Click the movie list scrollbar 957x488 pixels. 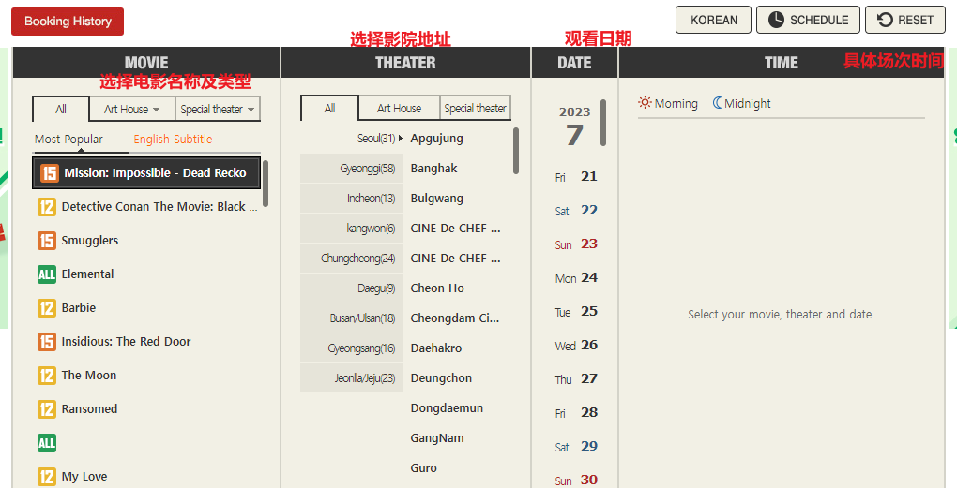(266, 183)
